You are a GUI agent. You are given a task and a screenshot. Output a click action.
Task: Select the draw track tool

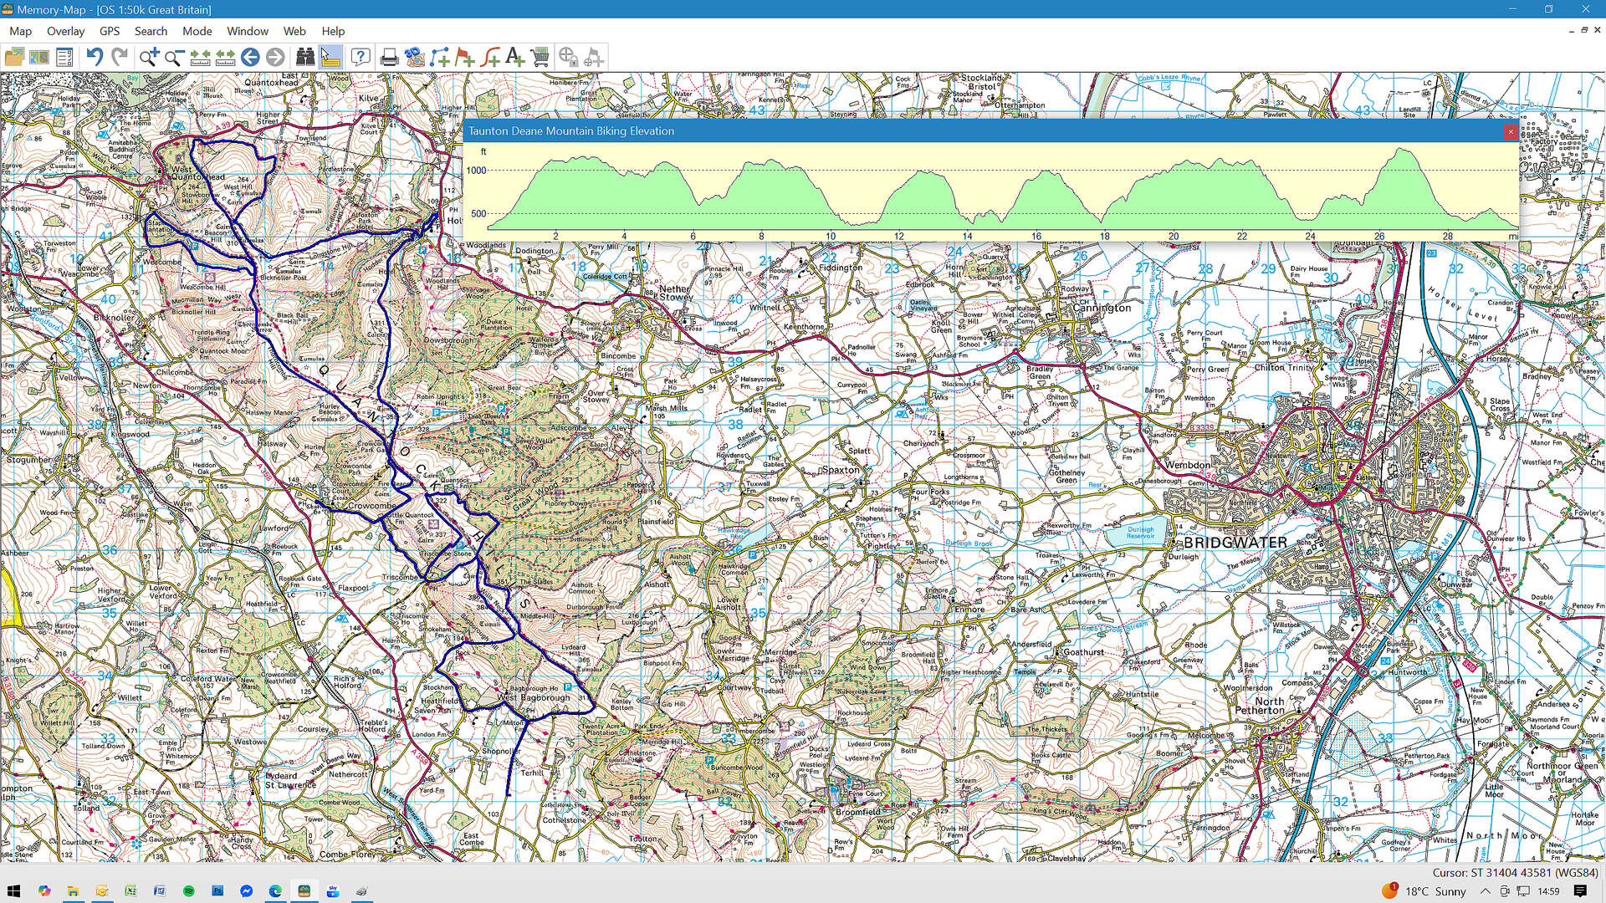pyautogui.click(x=490, y=57)
